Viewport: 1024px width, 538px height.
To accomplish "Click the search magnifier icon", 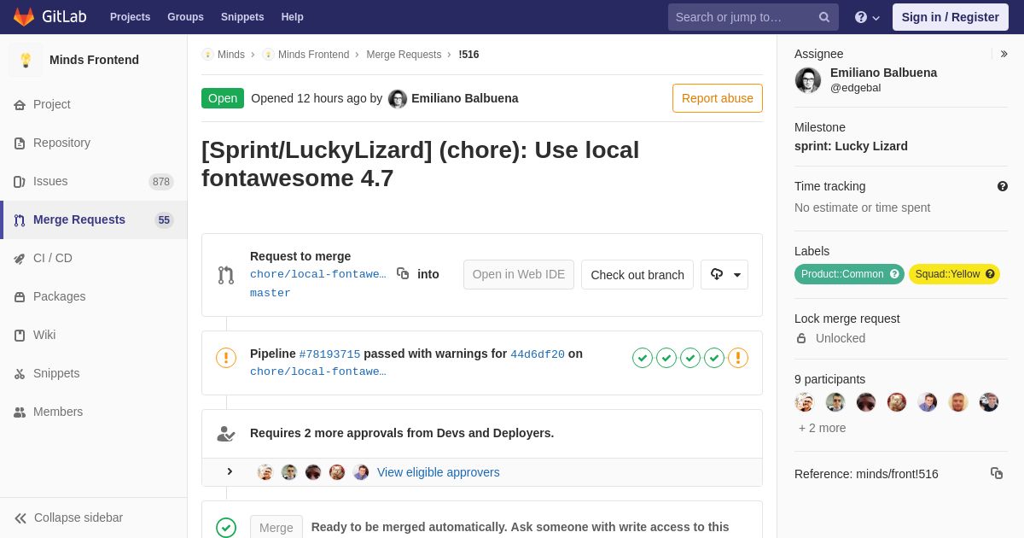I will pos(823,17).
